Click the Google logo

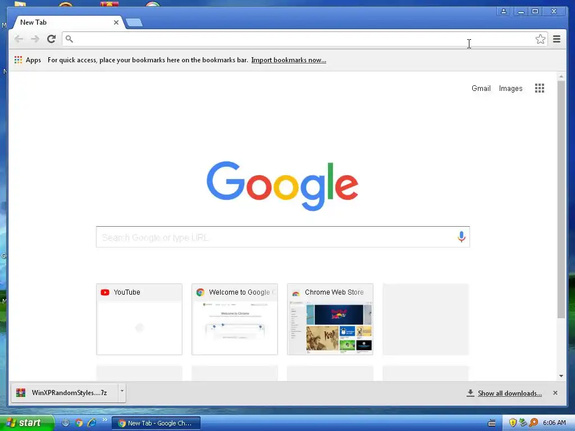[282, 186]
